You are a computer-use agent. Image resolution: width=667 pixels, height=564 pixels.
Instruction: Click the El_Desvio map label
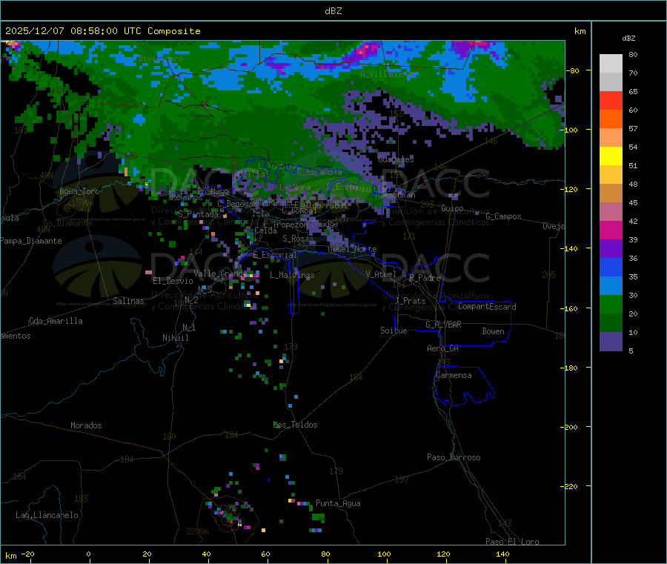click(x=173, y=281)
